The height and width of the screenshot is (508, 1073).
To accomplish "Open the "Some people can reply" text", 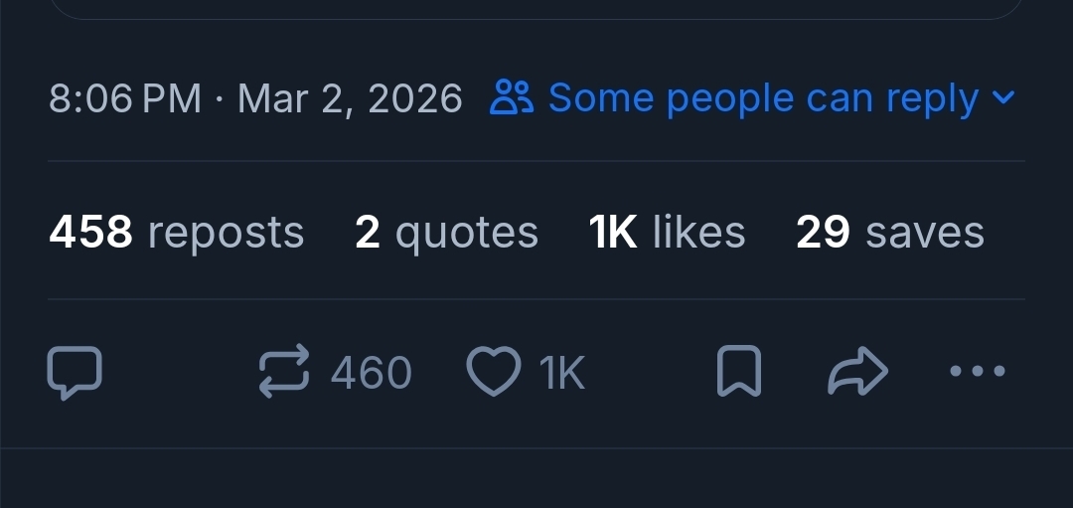I will [763, 97].
